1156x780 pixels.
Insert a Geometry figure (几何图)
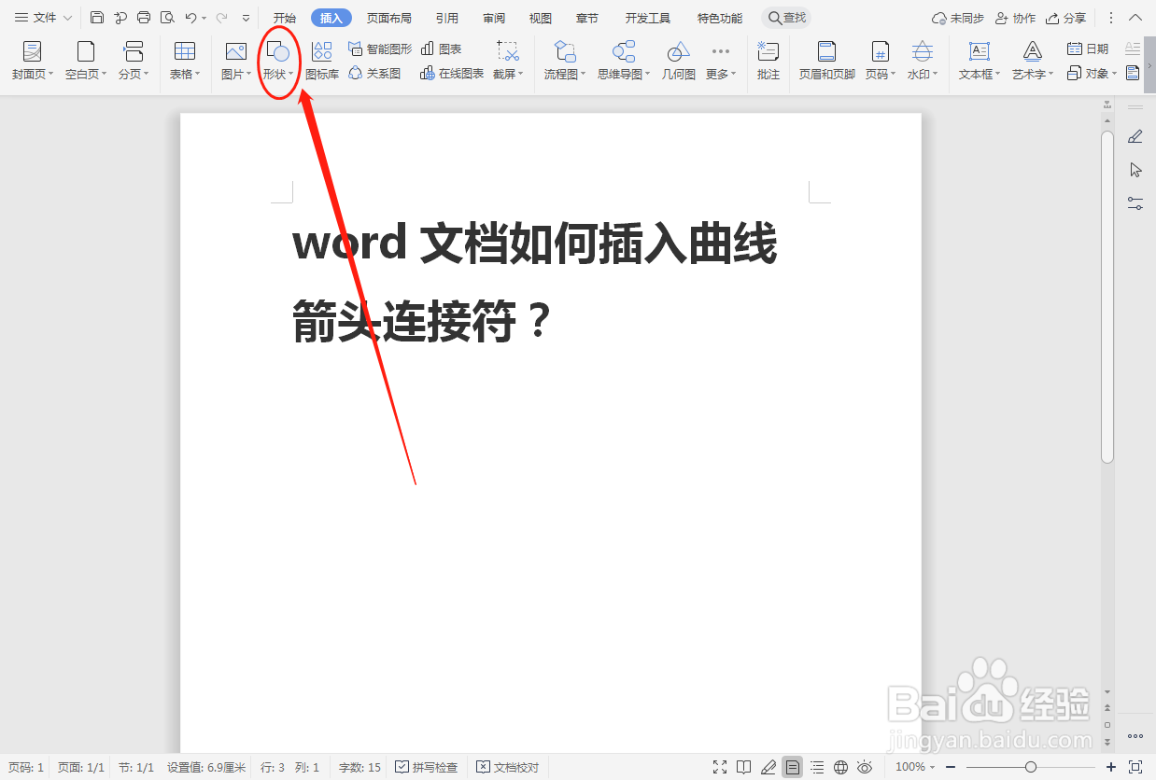click(x=679, y=62)
